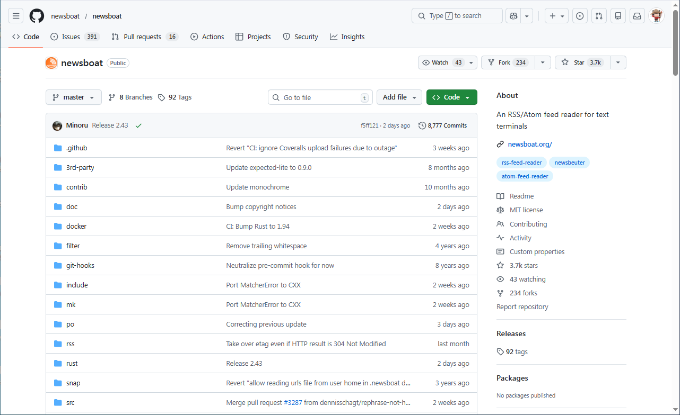Open your pull requests icon in top bar
Image resolution: width=680 pixels, height=415 pixels.
pyautogui.click(x=599, y=16)
